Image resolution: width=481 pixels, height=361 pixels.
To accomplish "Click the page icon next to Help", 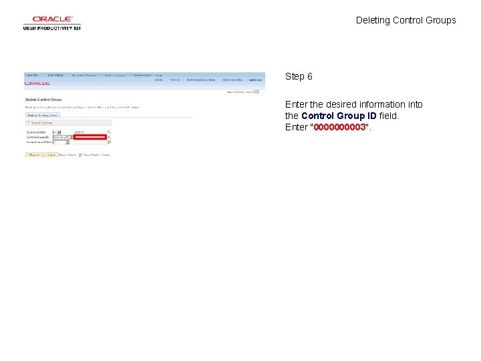I will click(x=257, y=92).
